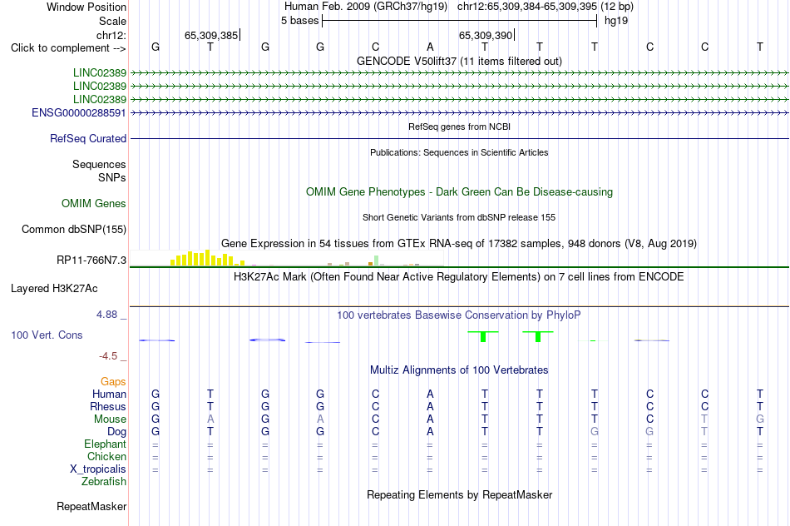Click 'Short Genetic Variants from dbSNP release 155'

tap(459, 217)
